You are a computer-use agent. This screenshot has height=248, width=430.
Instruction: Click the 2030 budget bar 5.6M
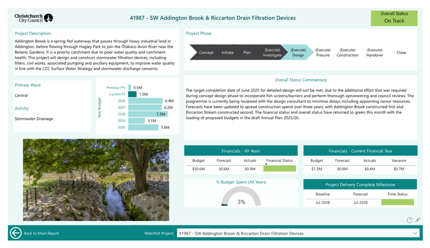click(143, 128)
